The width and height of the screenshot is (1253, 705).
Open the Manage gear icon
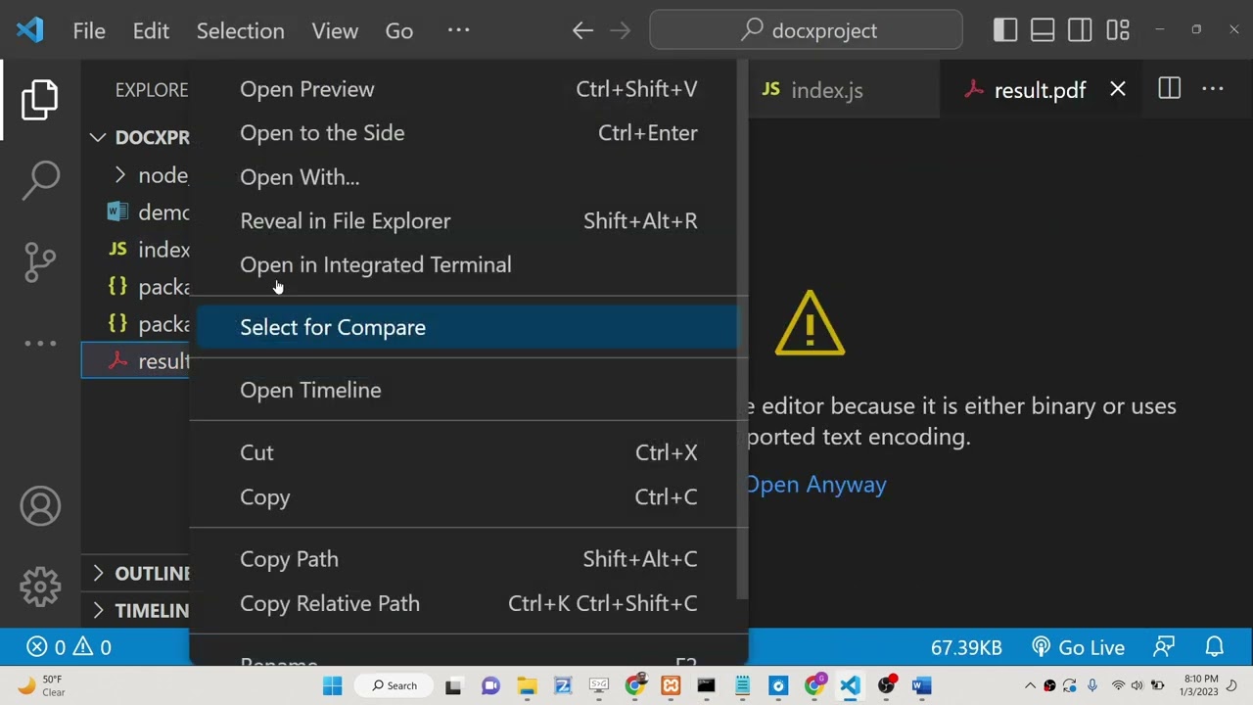[40, 587]
